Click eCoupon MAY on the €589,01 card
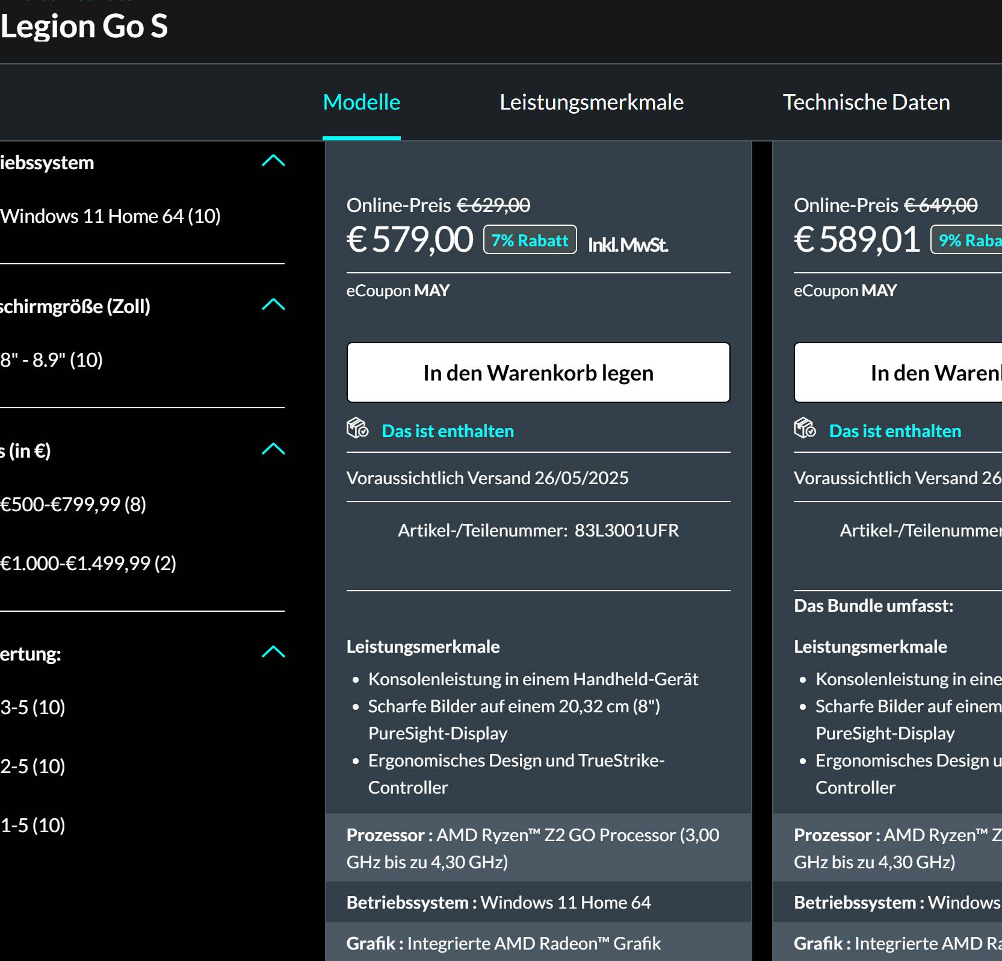 click(845, 291)
